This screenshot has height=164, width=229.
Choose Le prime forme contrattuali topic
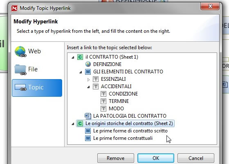[x=123, y=138]
